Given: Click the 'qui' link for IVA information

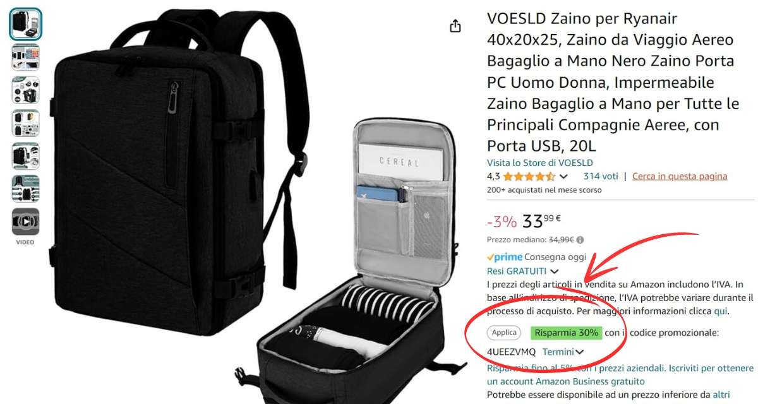Looking at the screenshot, I should 720,311.
